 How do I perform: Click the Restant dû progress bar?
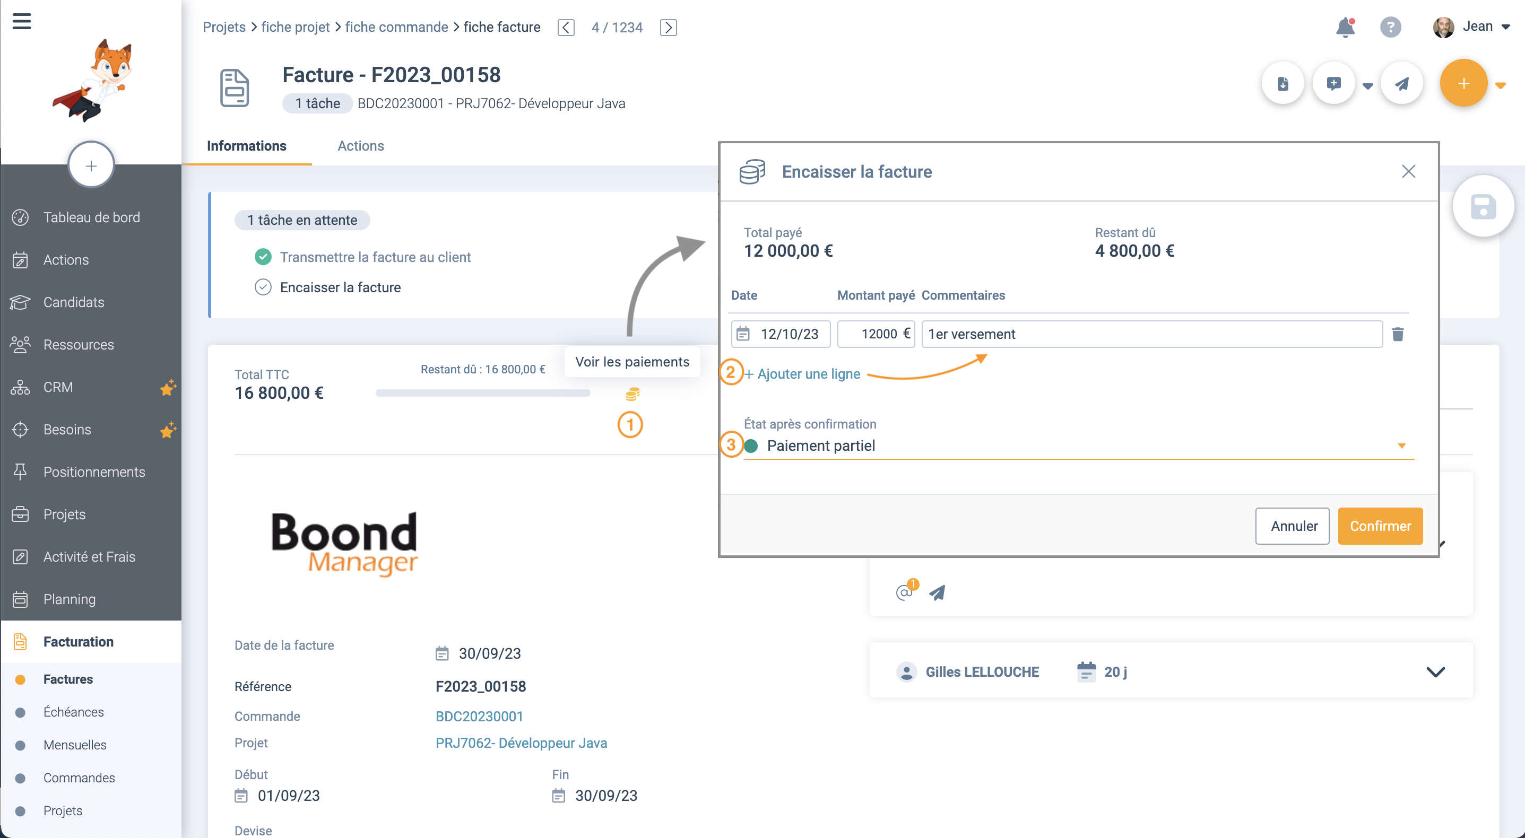[x=482, y=393]
